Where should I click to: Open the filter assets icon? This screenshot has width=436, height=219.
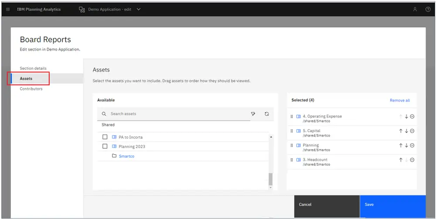point(253,114)
